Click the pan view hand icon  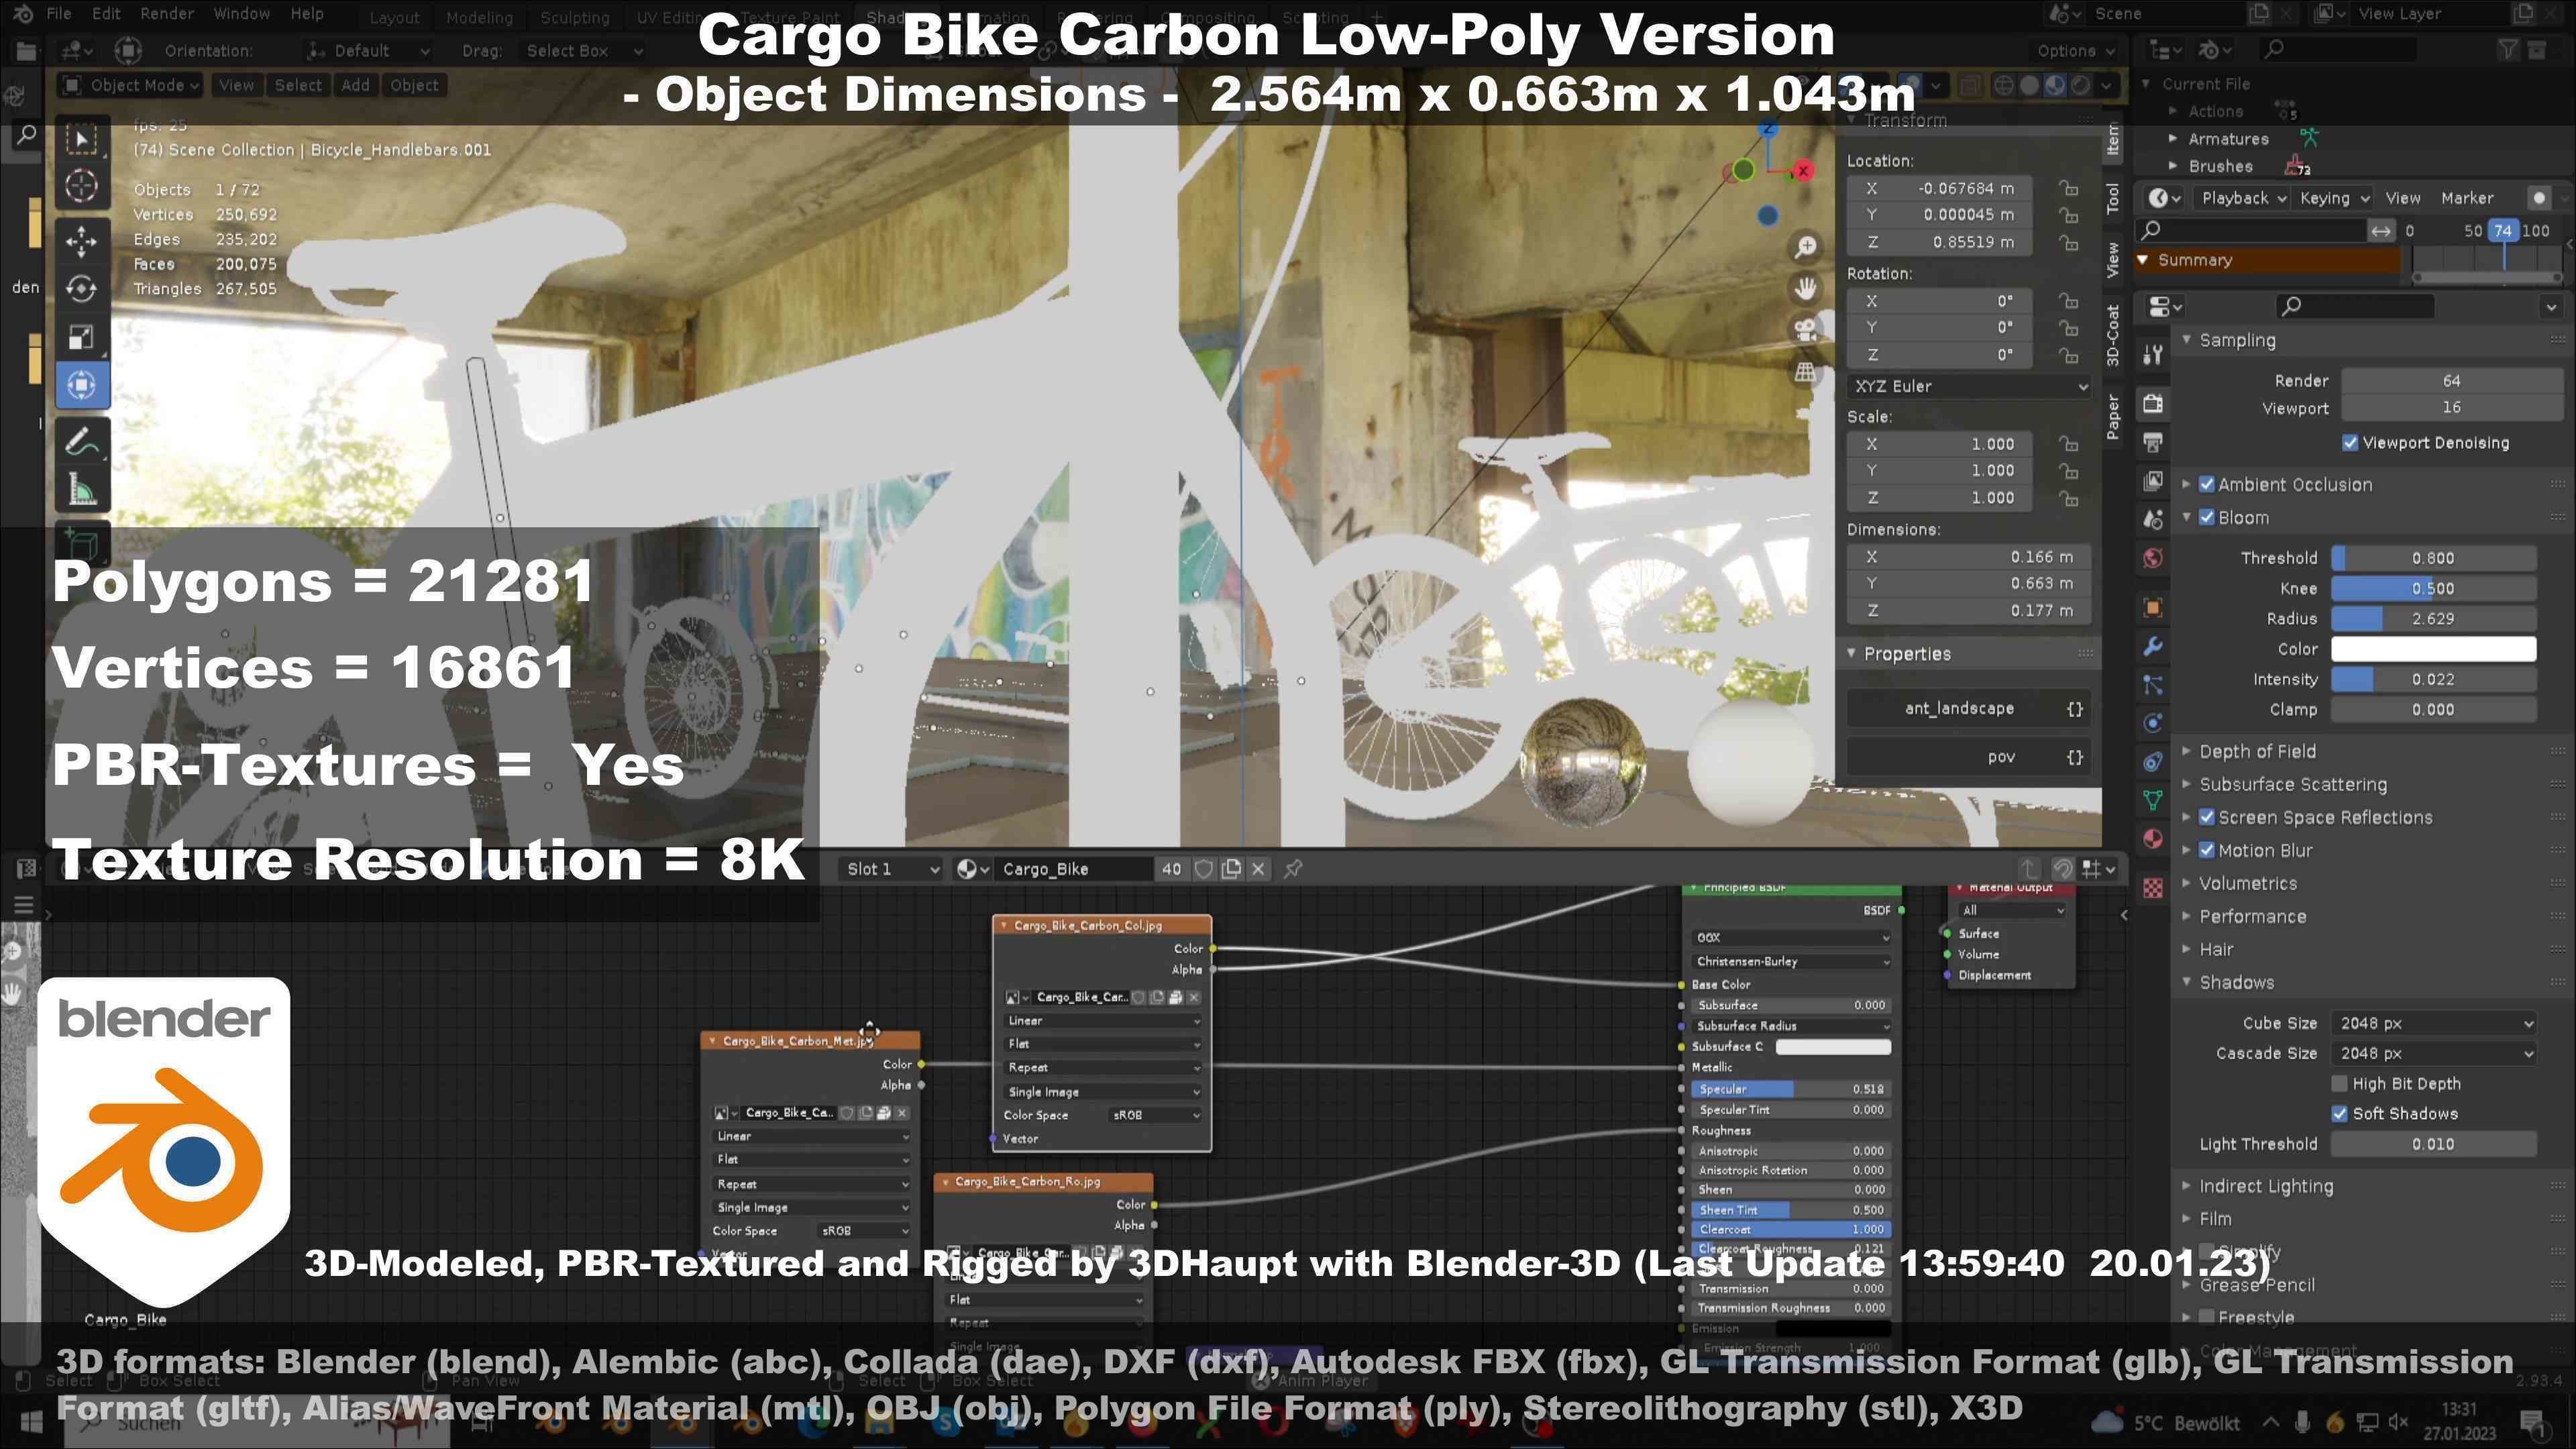(x=1805, y=289)
